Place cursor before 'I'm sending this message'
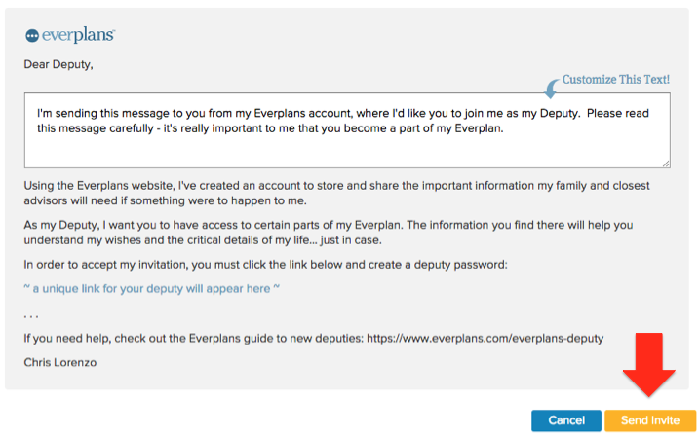The image size is (699, 436). coord(36,114)
